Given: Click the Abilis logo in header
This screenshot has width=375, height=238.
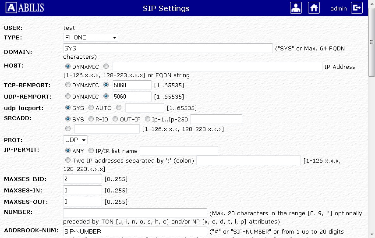Looking at the screenshot, I should pos(26,8).
